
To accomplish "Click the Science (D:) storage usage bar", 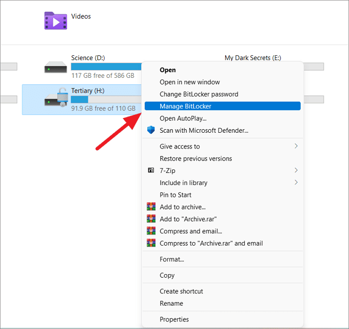I will 106,67.
